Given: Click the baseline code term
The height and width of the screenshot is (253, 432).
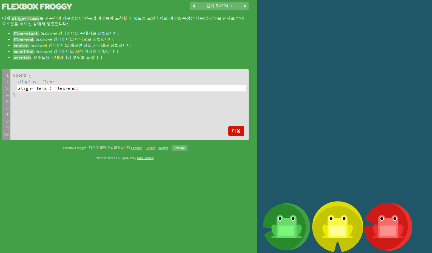Looking at the screenshot, I should click(23, 52).
